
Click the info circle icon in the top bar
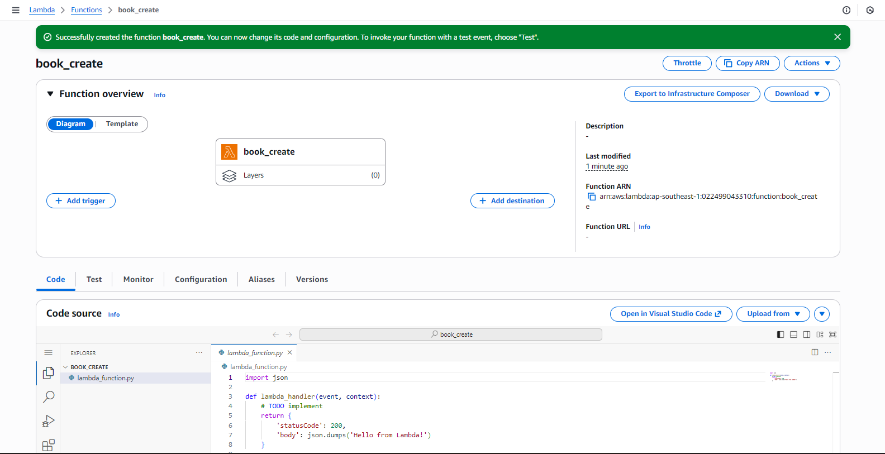coord(846,10)
